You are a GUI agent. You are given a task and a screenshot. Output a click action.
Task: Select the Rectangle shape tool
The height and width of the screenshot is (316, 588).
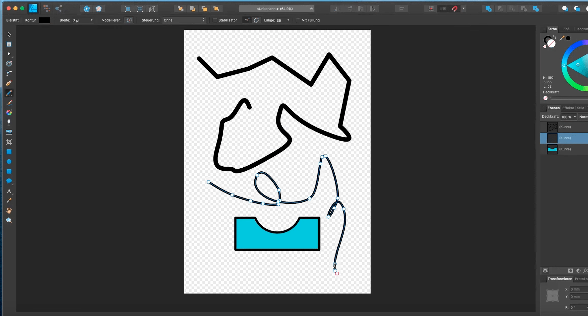[9, 152]
